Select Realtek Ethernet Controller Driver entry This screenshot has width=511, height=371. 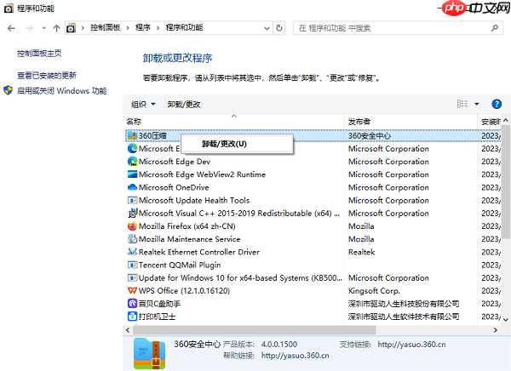(313, 252)
